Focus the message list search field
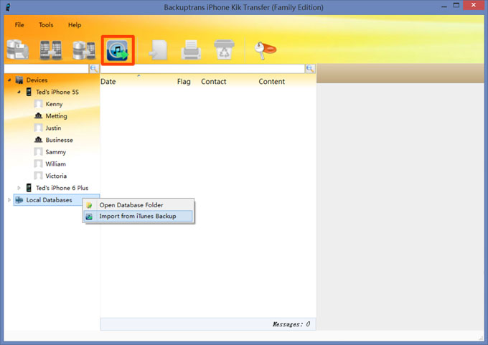 point(202,69)
